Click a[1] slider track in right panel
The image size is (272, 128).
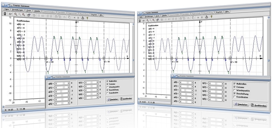186,86
